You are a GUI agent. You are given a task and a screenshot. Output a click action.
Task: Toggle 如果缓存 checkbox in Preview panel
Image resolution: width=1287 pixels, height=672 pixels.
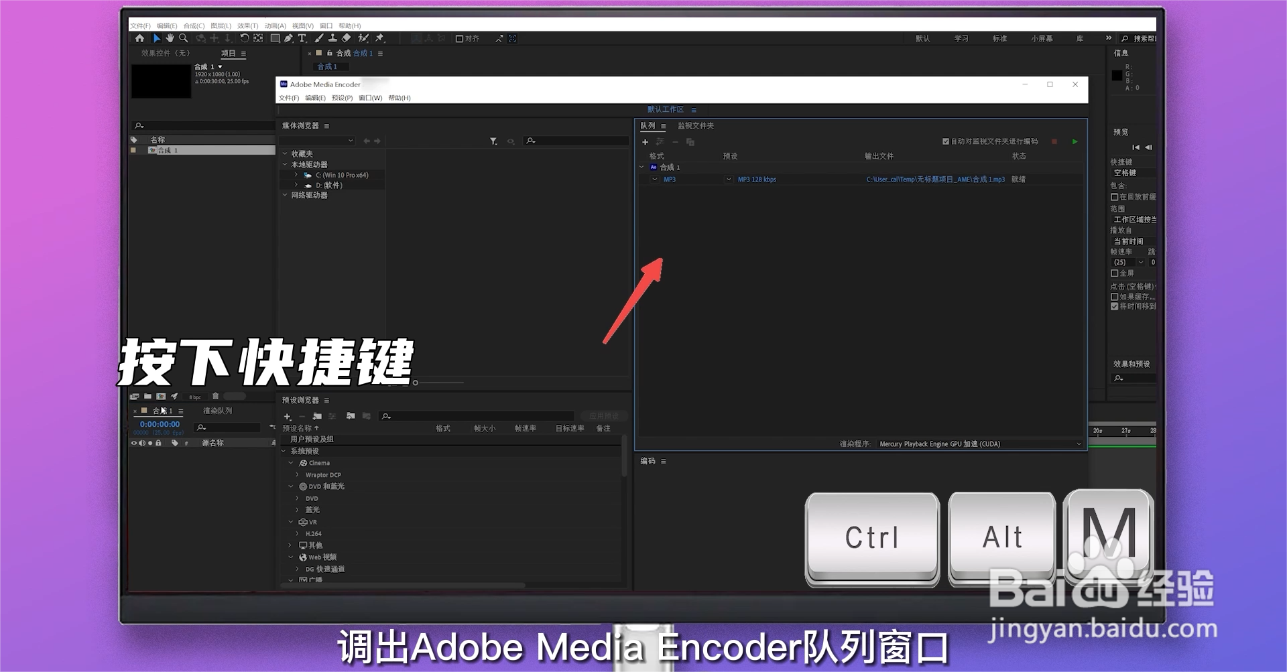1114,297
